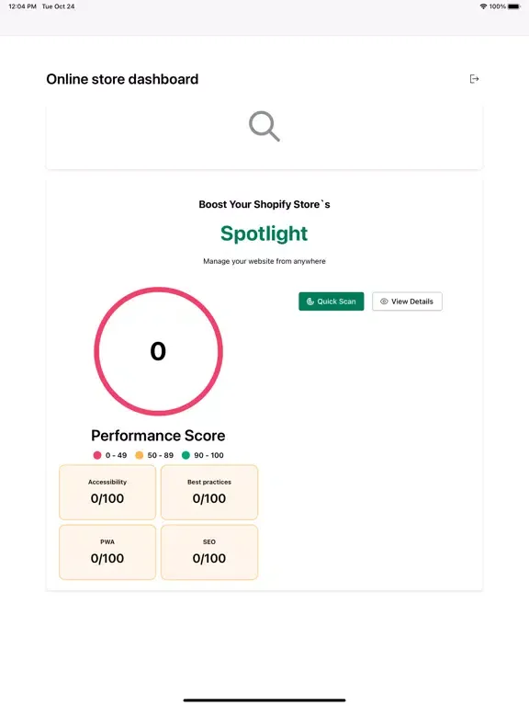Open the PWA 0/100 score card
Viewport: 529px width, 706px height.
tap(107, 552)
